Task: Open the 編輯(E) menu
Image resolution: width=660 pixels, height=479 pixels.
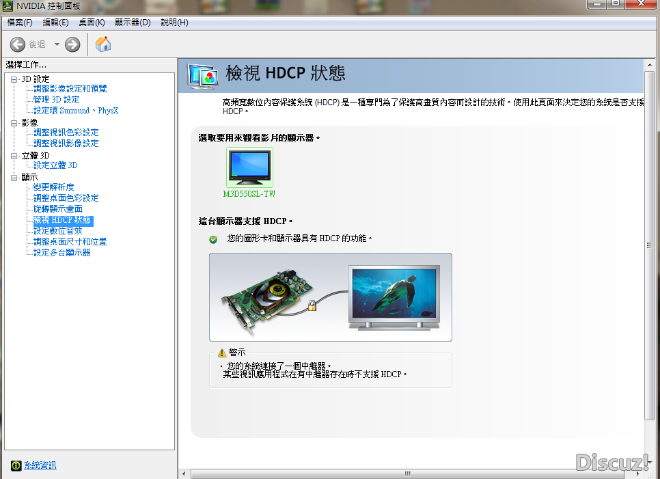Action: pyautogui.click(x=55, y=23)
